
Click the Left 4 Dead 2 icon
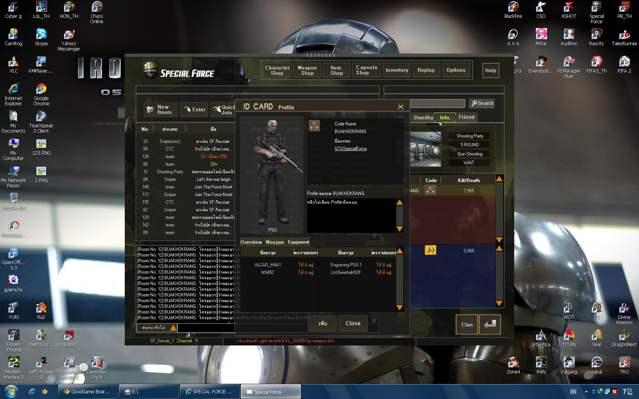(41, 368)
